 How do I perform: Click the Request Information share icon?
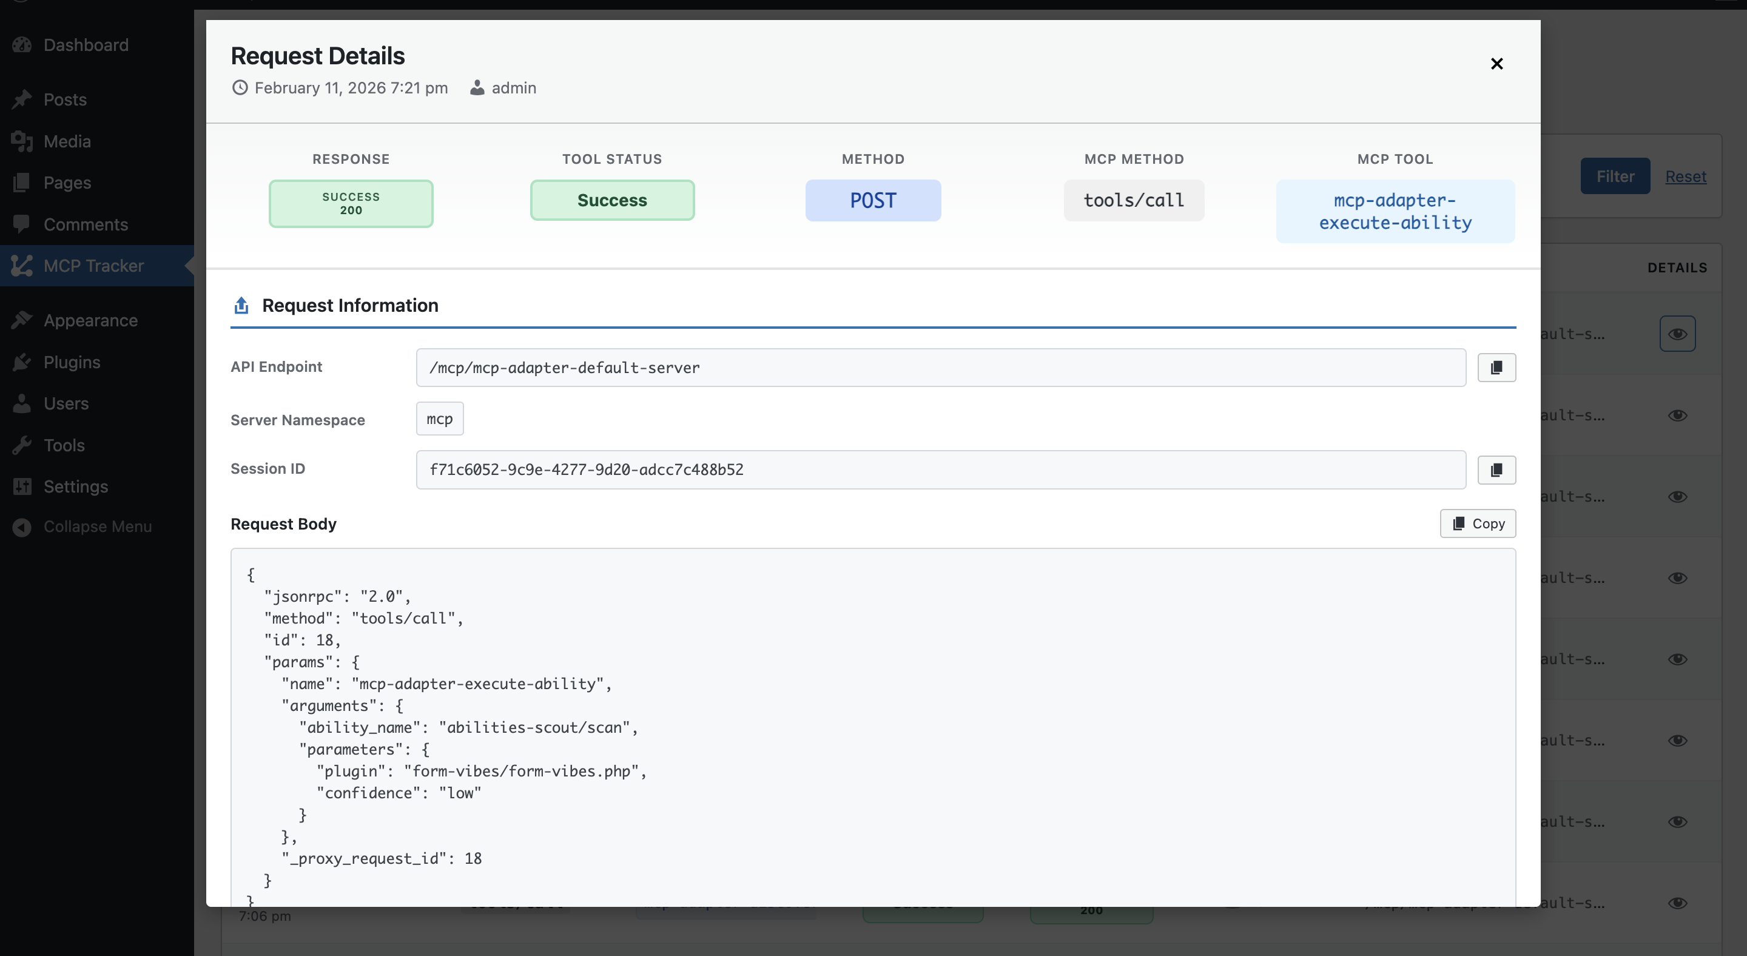click(241, 305)
